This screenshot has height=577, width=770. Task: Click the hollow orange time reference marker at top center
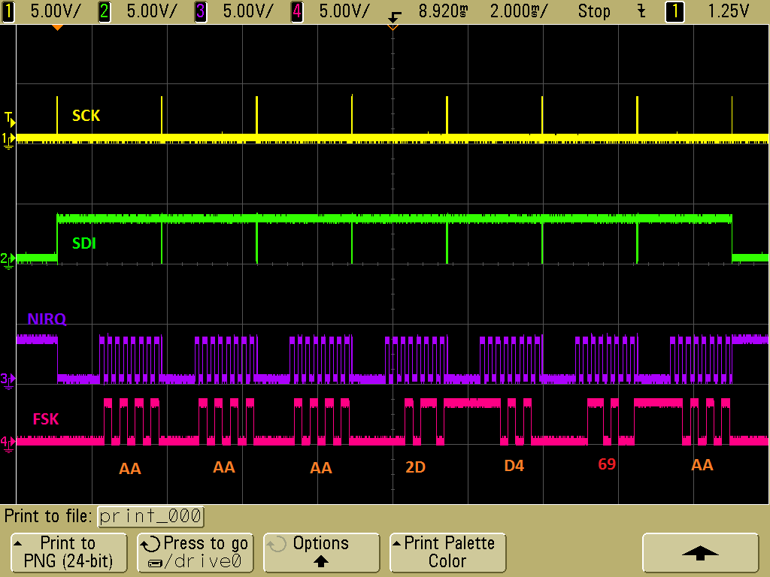[x=393, y=28]
